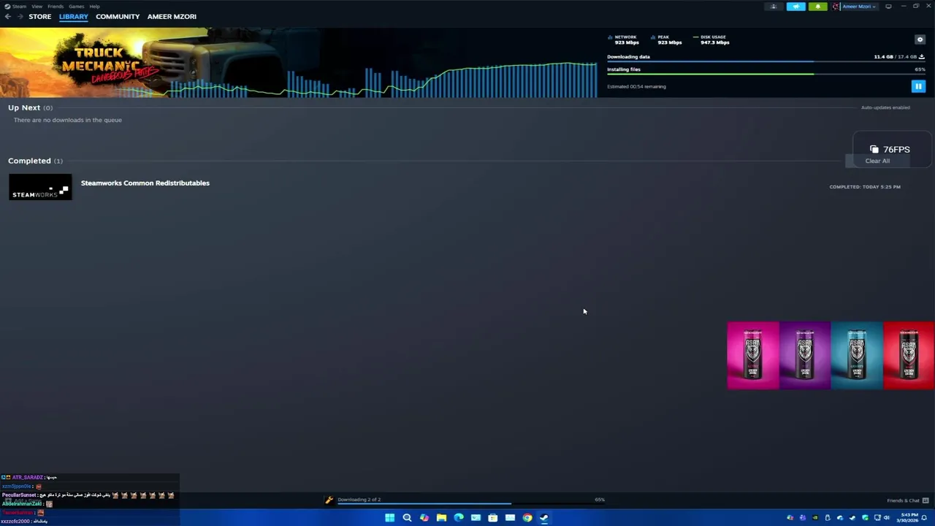935x526 pixels.
Task: Open Microsoft Edge from the taskbar
Action: click(459, 518)
